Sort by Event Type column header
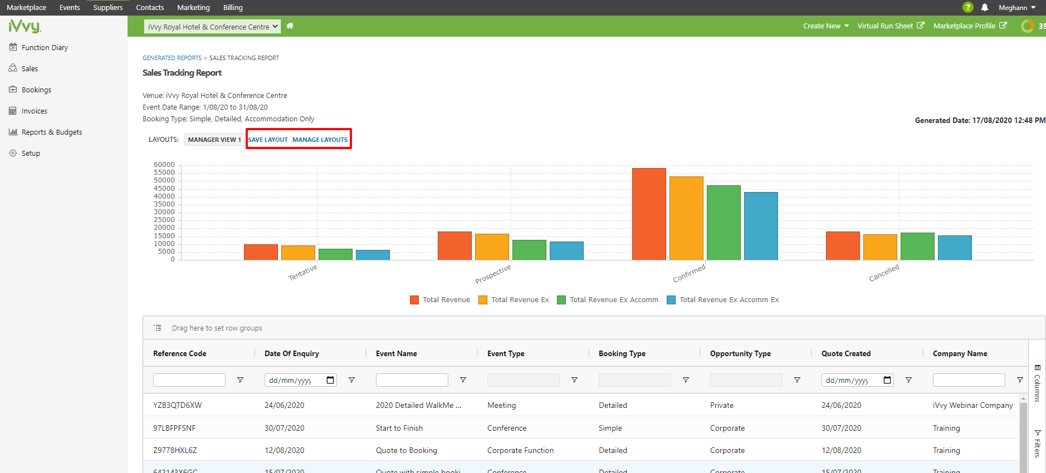Image resolution: width=1046 pixels, height=473 pixels. [x=506, y=353]
